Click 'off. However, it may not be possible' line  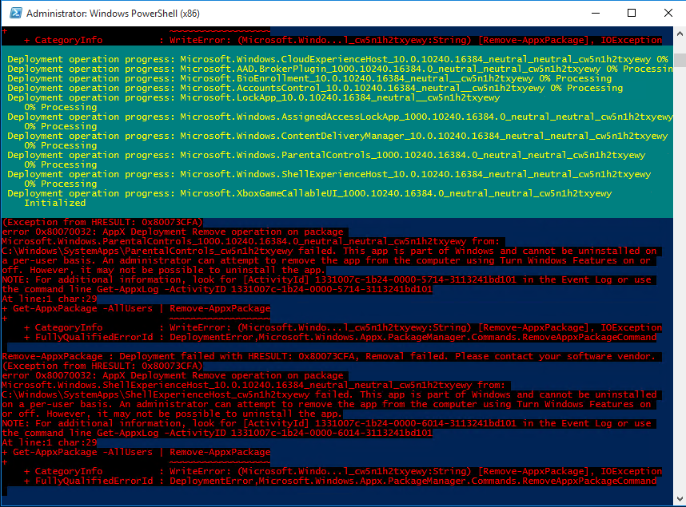[x=163, y=271]
